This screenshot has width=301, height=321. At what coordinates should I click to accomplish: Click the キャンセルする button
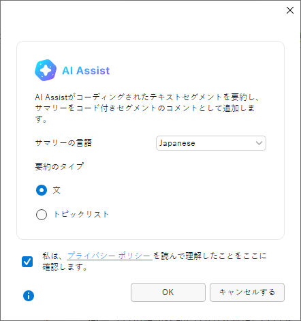(247, 292)
